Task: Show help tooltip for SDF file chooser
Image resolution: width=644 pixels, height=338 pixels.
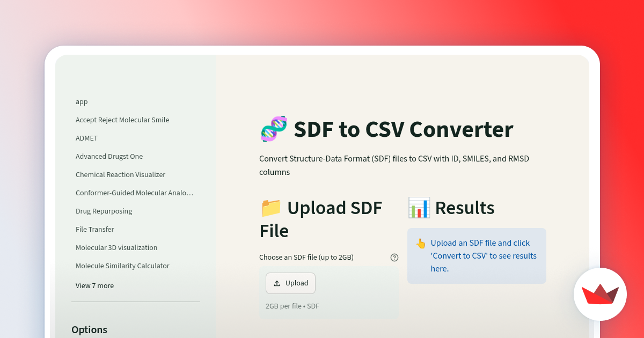Action: tap(394, 258)
